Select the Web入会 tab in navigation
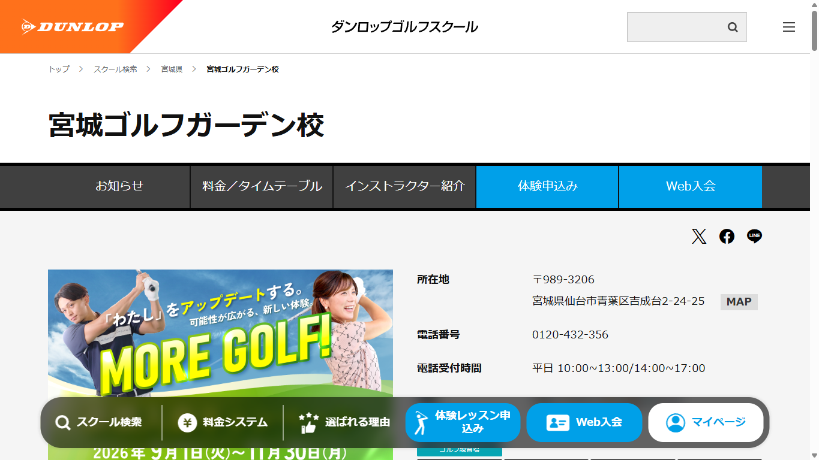The width and height of the screenshot is (819, 460). coord(691,186)
